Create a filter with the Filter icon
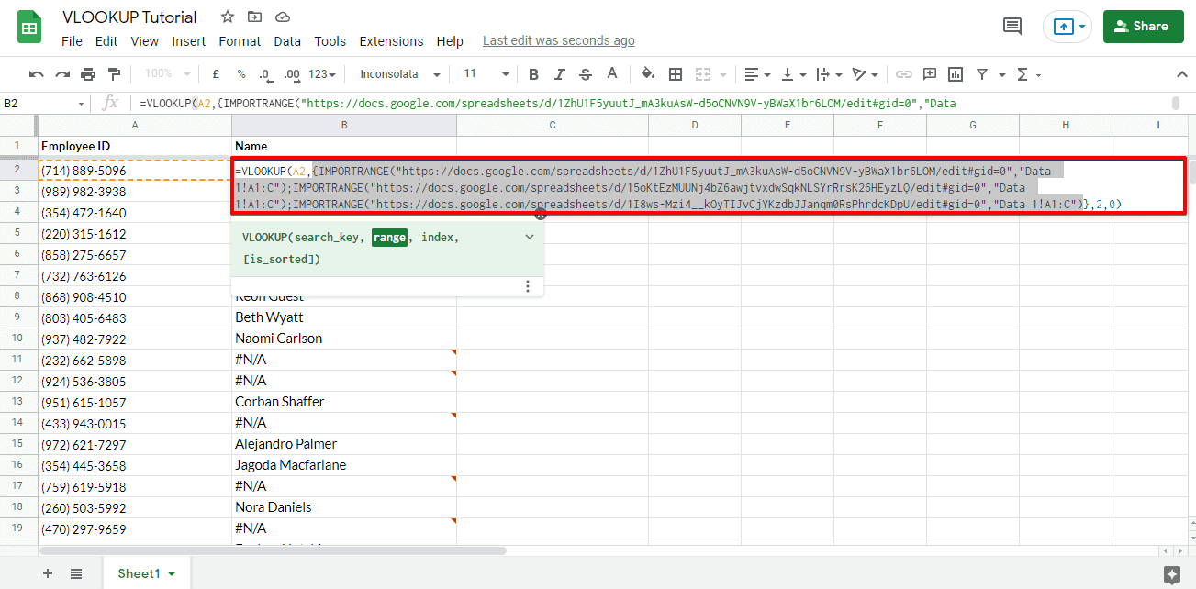1196x589 pixels. tap(981, 73)
